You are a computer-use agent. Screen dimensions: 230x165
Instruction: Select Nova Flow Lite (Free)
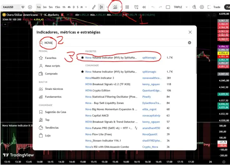click(x=98, y=134)
